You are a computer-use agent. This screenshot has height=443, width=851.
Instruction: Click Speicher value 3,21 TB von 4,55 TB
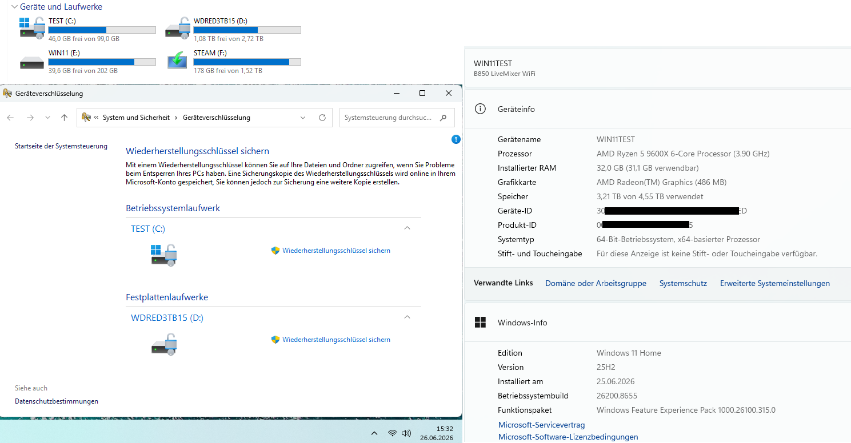[650, 196]
